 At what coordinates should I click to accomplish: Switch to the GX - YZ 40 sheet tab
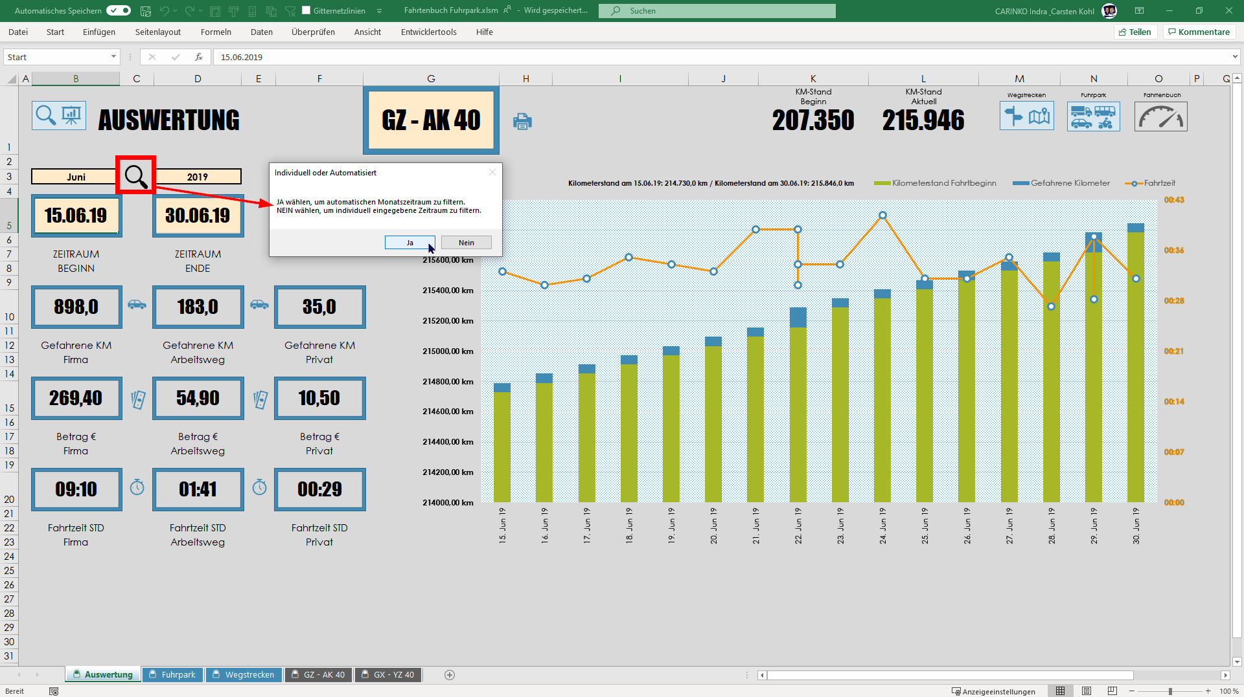pos(388,674)
